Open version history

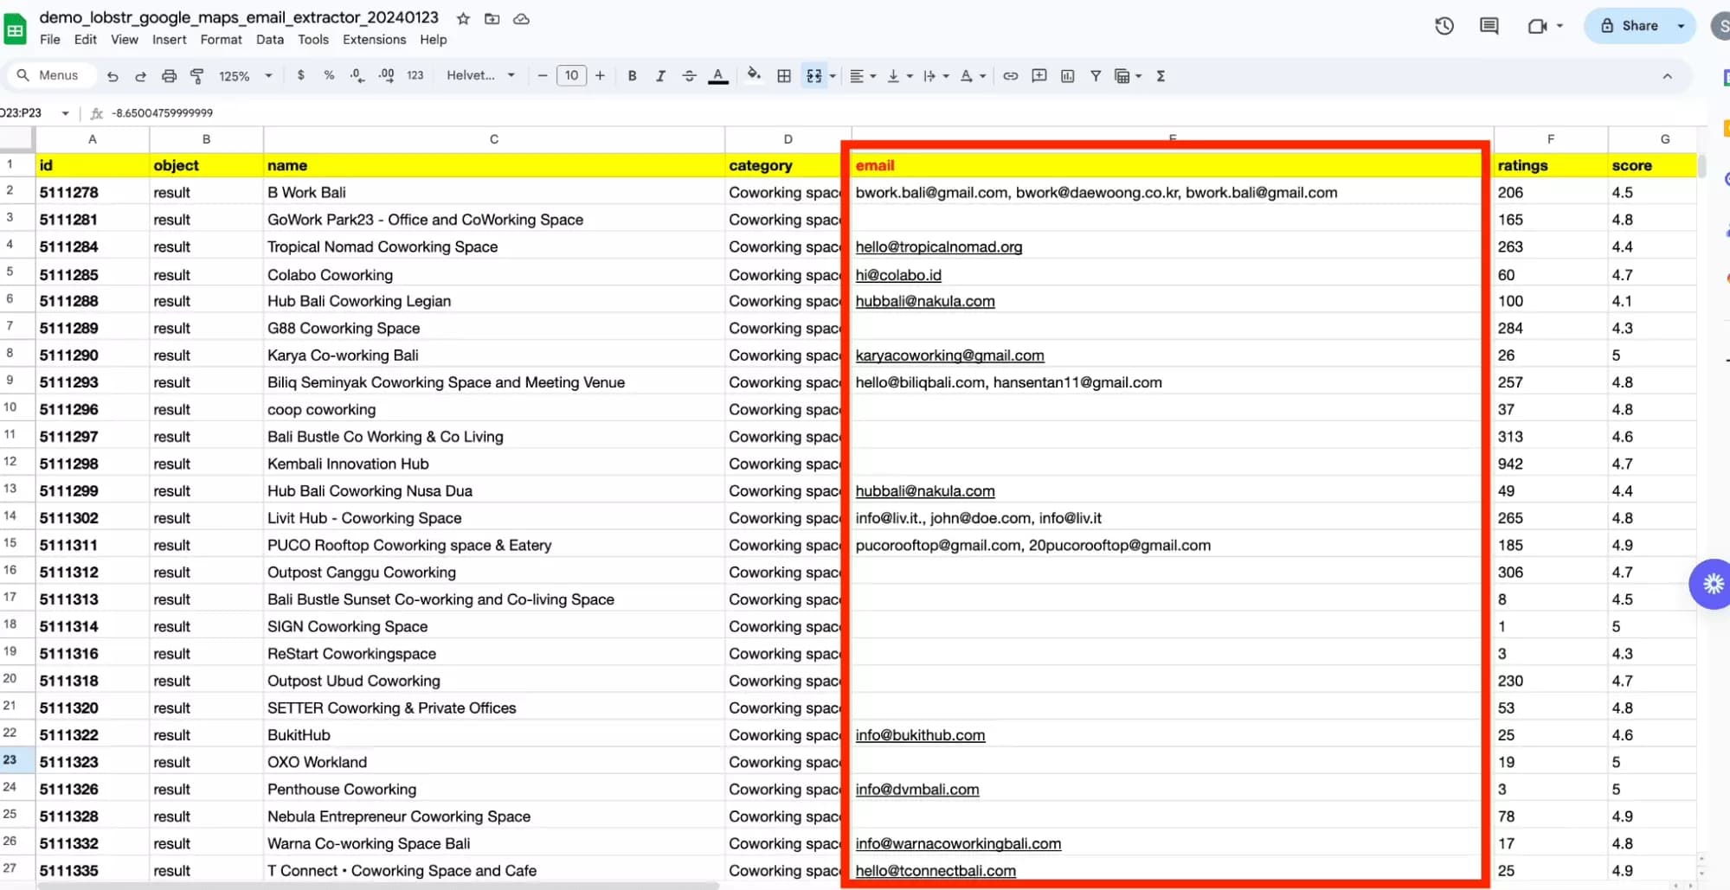pyautogui.click(x=1444, y=26)
